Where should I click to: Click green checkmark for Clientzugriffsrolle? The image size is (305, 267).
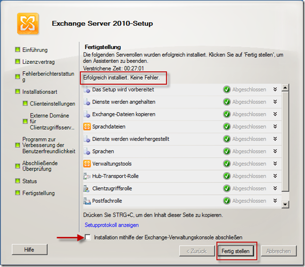(x=227, y=188)
